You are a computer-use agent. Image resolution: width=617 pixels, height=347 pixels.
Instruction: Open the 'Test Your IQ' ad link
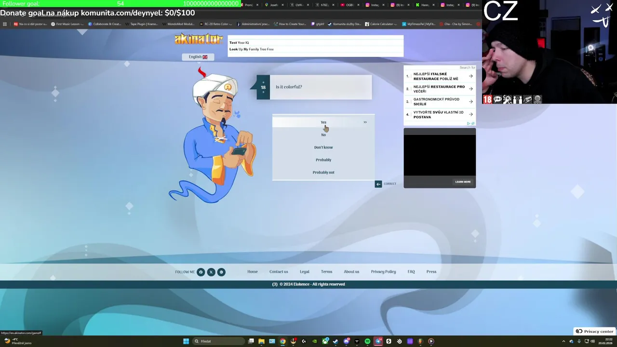click(x=239, y=43)
